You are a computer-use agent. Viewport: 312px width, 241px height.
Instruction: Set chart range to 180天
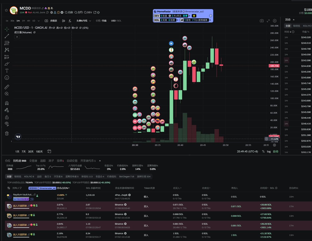(39, 152)
